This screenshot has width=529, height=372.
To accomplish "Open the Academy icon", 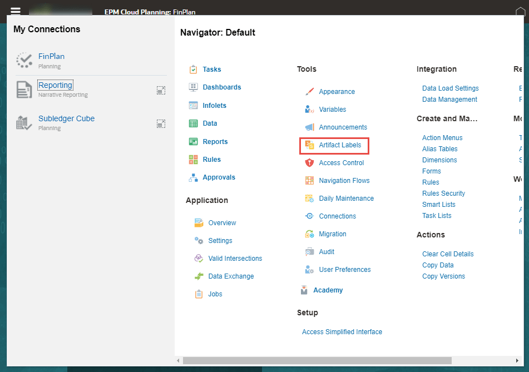I will pos(304,290).
